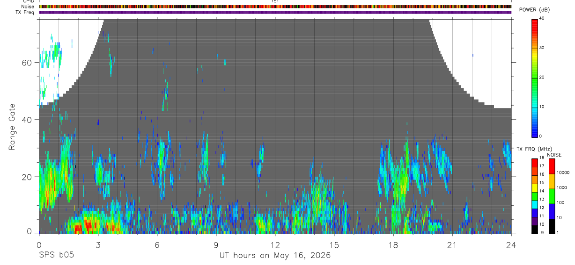Click the purple TX Freq strip above the plot
The width and height of the screenshot is (575, 265).
point(275,12)
